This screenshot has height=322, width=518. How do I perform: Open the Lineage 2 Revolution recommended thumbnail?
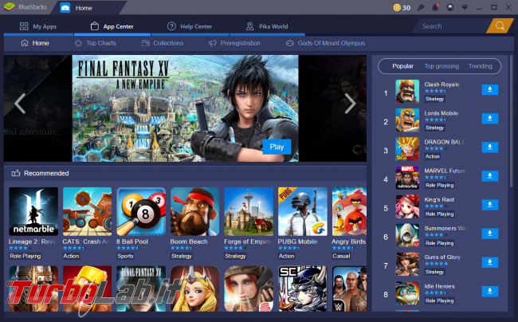33,211
